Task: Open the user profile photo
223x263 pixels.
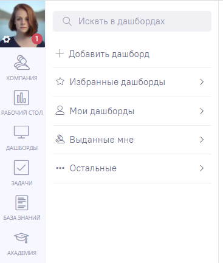Action: click(22, 24)
